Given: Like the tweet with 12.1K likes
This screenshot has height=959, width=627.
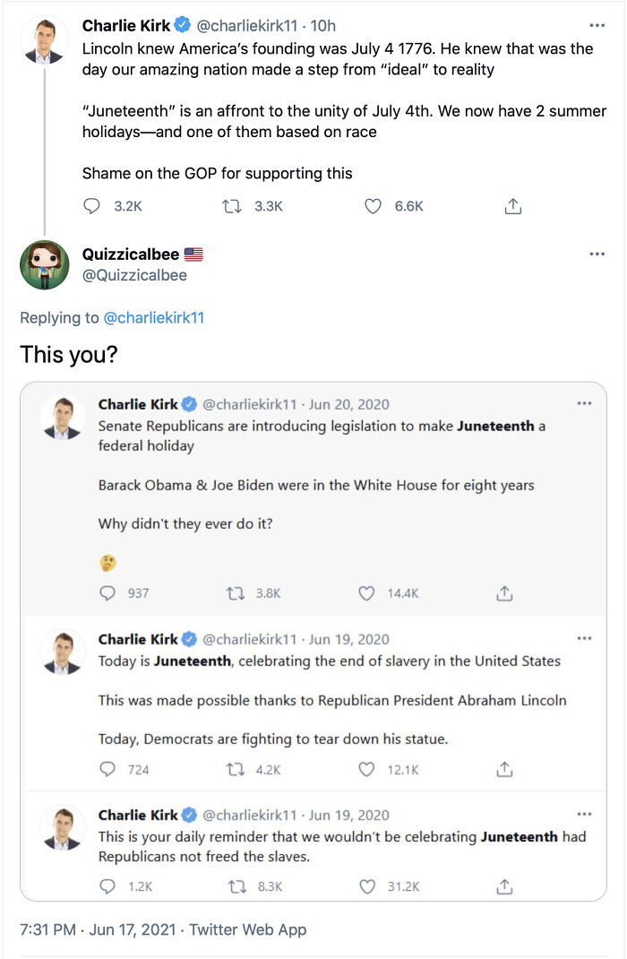Looking at the screenshot, I should (366, 769).
